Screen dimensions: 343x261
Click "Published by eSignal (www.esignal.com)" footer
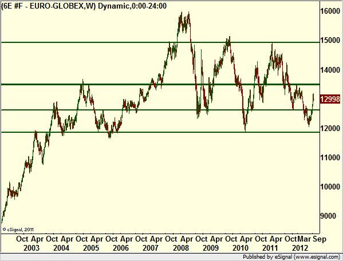[x=291, y=256]
